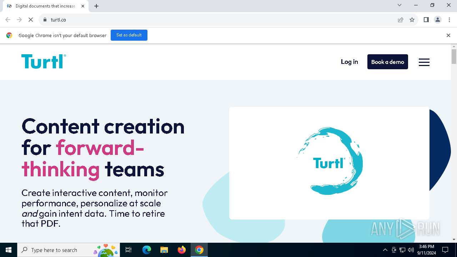Open the Windows Start menu
Screen dimensions: 457x257
coord(9,250)
